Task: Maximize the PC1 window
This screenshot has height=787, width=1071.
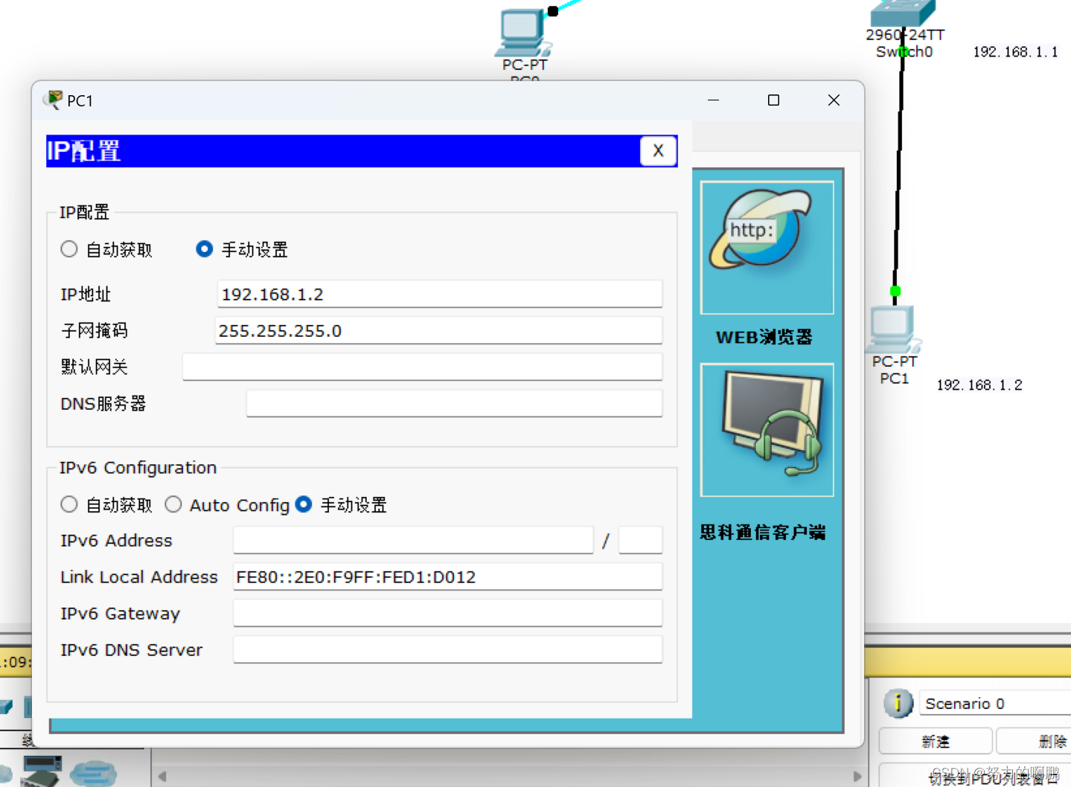Action: click(x=773, y=100)
